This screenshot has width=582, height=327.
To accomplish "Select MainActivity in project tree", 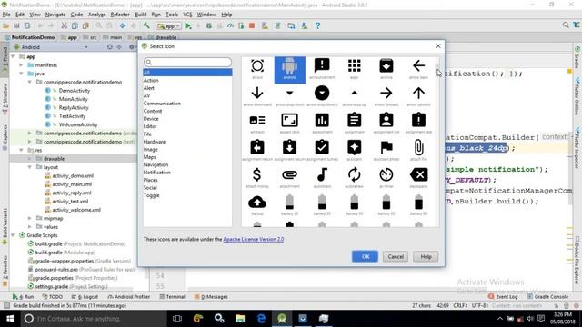I will point(73,99).
